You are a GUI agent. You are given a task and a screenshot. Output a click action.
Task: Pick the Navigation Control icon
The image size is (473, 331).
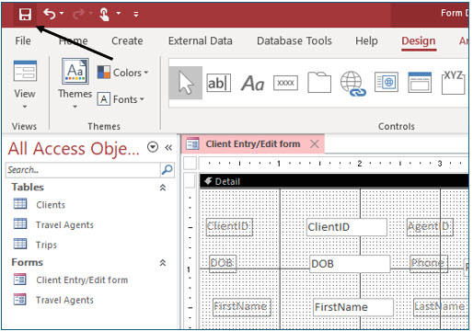point(420,82)
